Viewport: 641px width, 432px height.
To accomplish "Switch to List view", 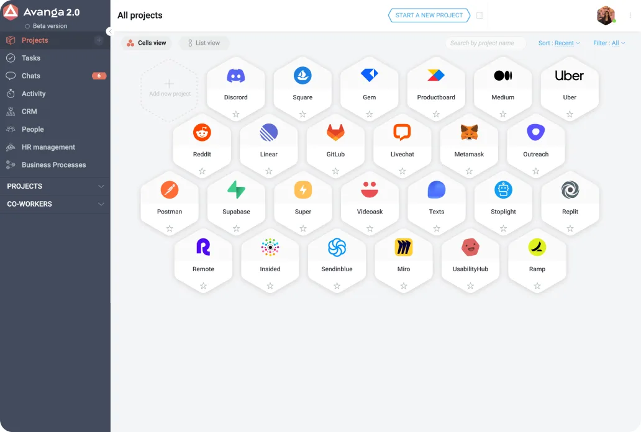I will (204, 43).
